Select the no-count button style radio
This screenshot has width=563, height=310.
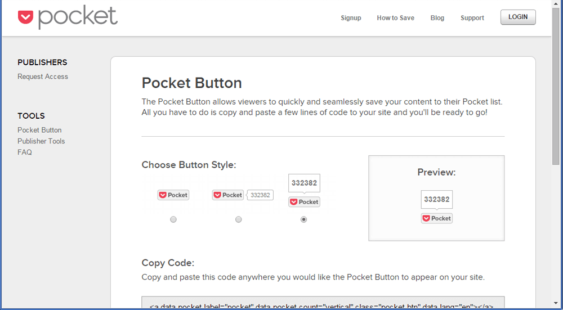coord(173,219)
